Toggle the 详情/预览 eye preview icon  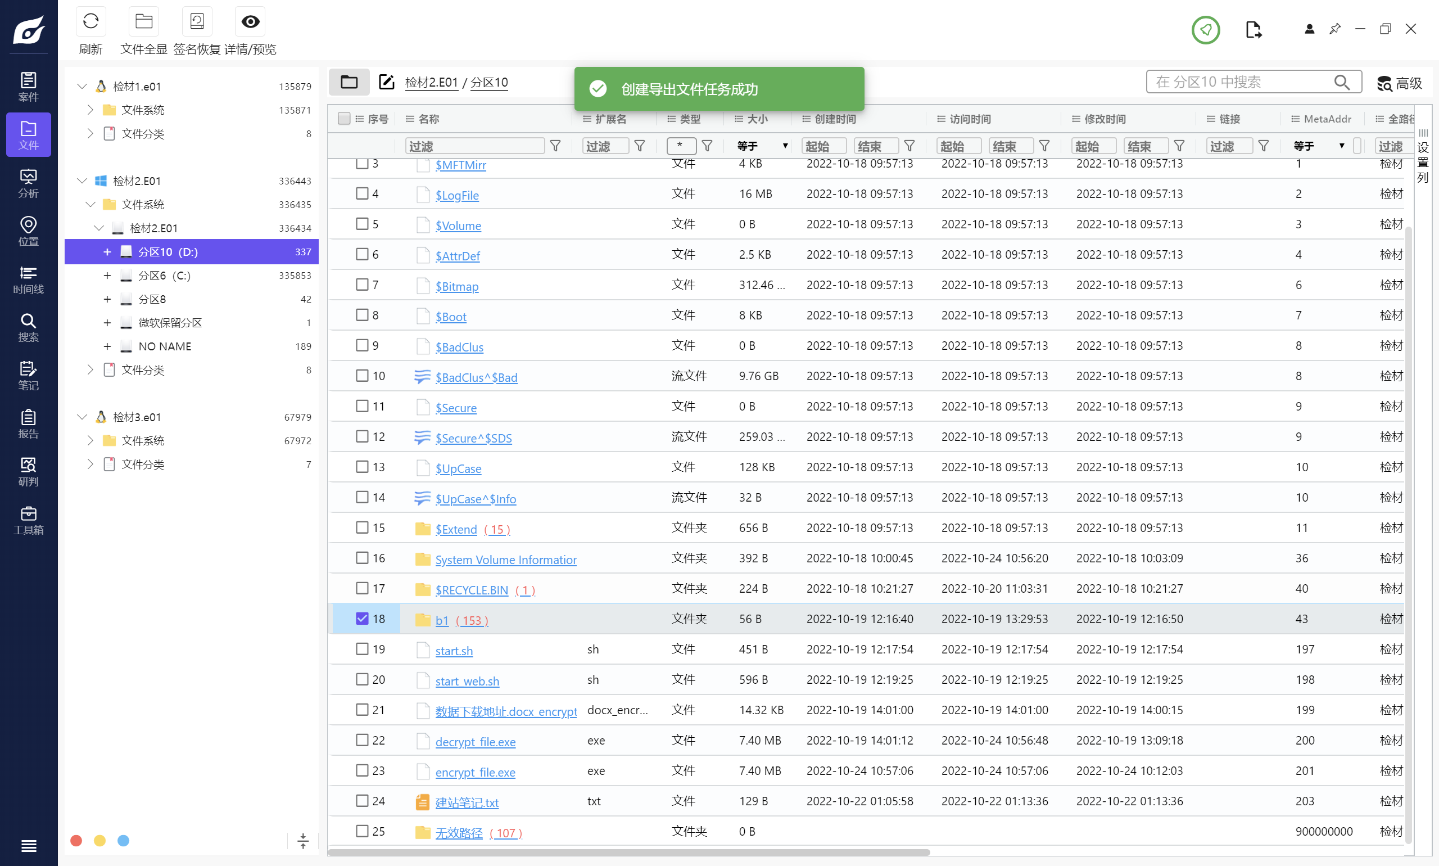coord(250,22)
